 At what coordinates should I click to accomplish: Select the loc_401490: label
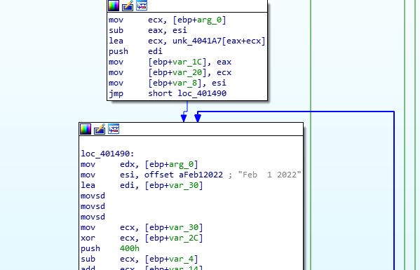[107, 154]
